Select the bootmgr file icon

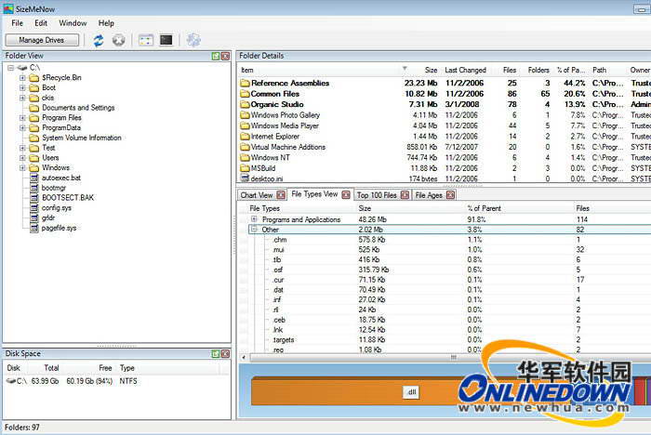point(34,188)
